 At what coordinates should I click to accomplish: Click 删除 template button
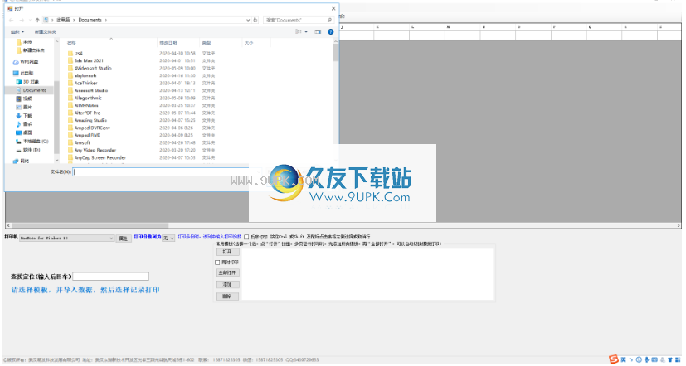227,296
